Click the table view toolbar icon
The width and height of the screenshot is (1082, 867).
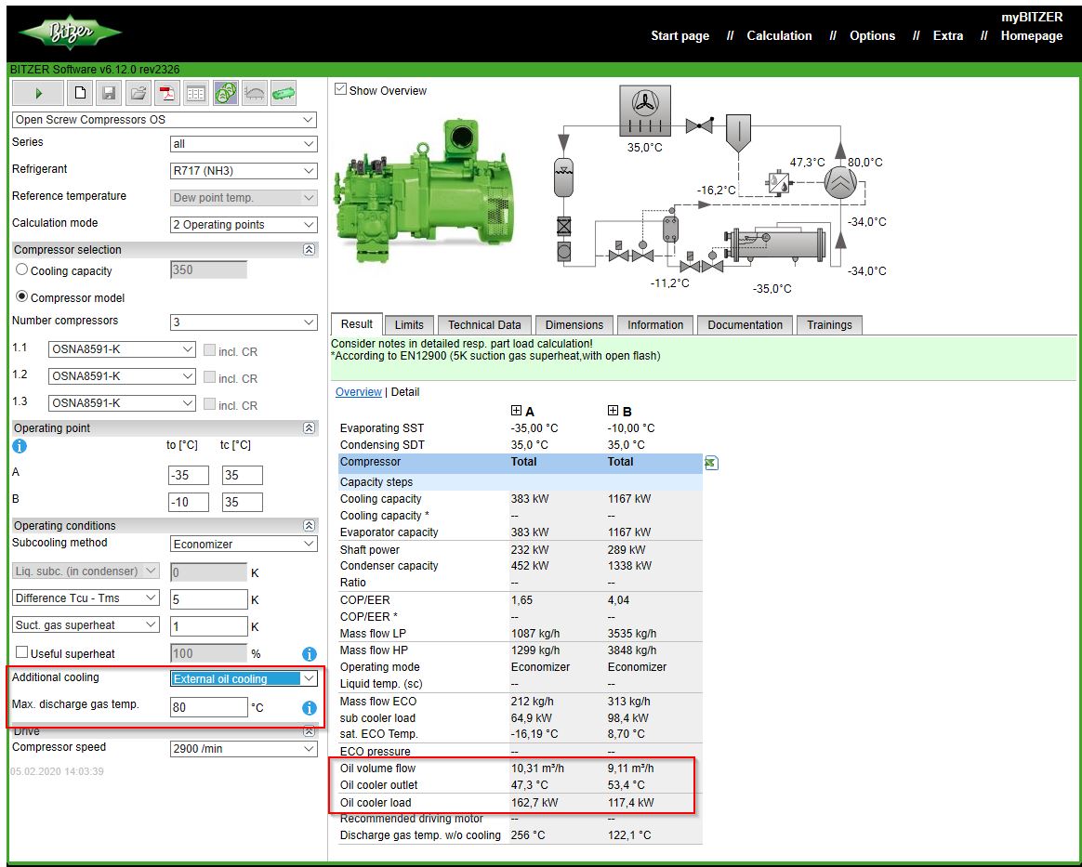(195, 93)
